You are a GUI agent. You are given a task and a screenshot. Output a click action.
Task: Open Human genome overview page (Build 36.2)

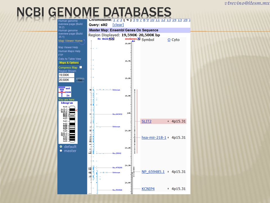click(70, 24)
